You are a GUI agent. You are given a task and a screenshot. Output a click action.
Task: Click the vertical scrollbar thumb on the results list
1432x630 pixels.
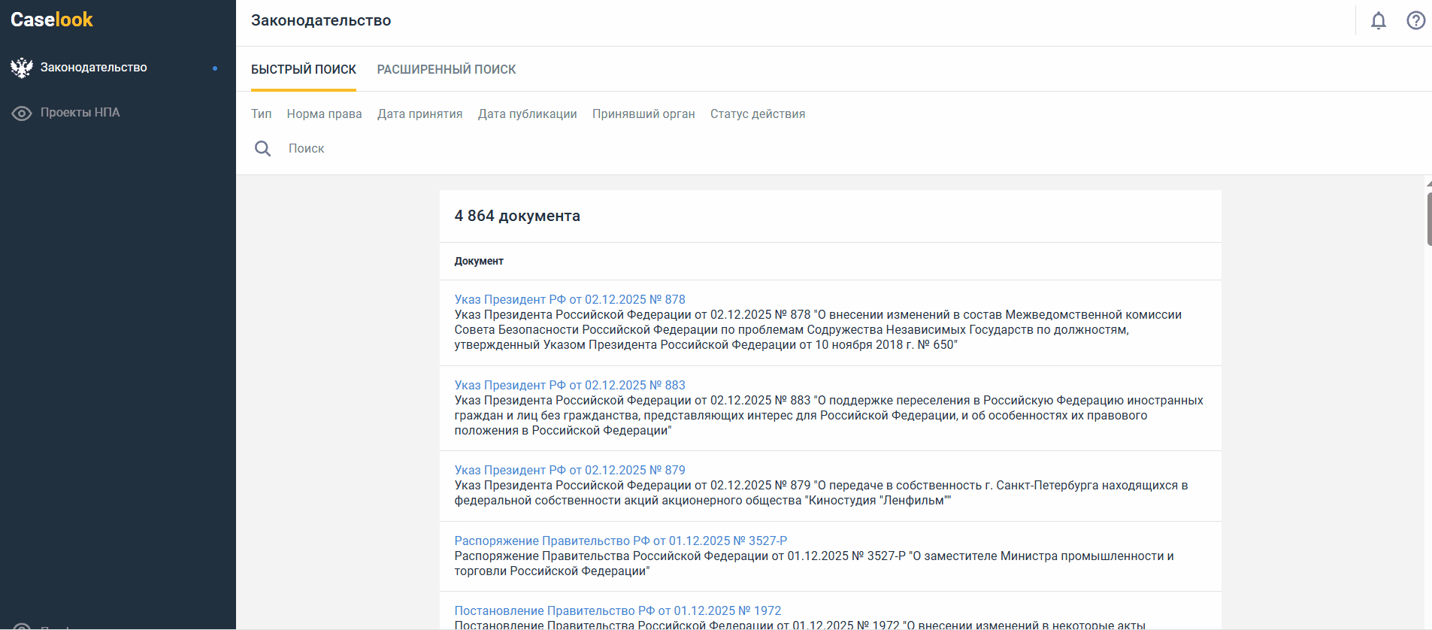[x=1428, y=220]
